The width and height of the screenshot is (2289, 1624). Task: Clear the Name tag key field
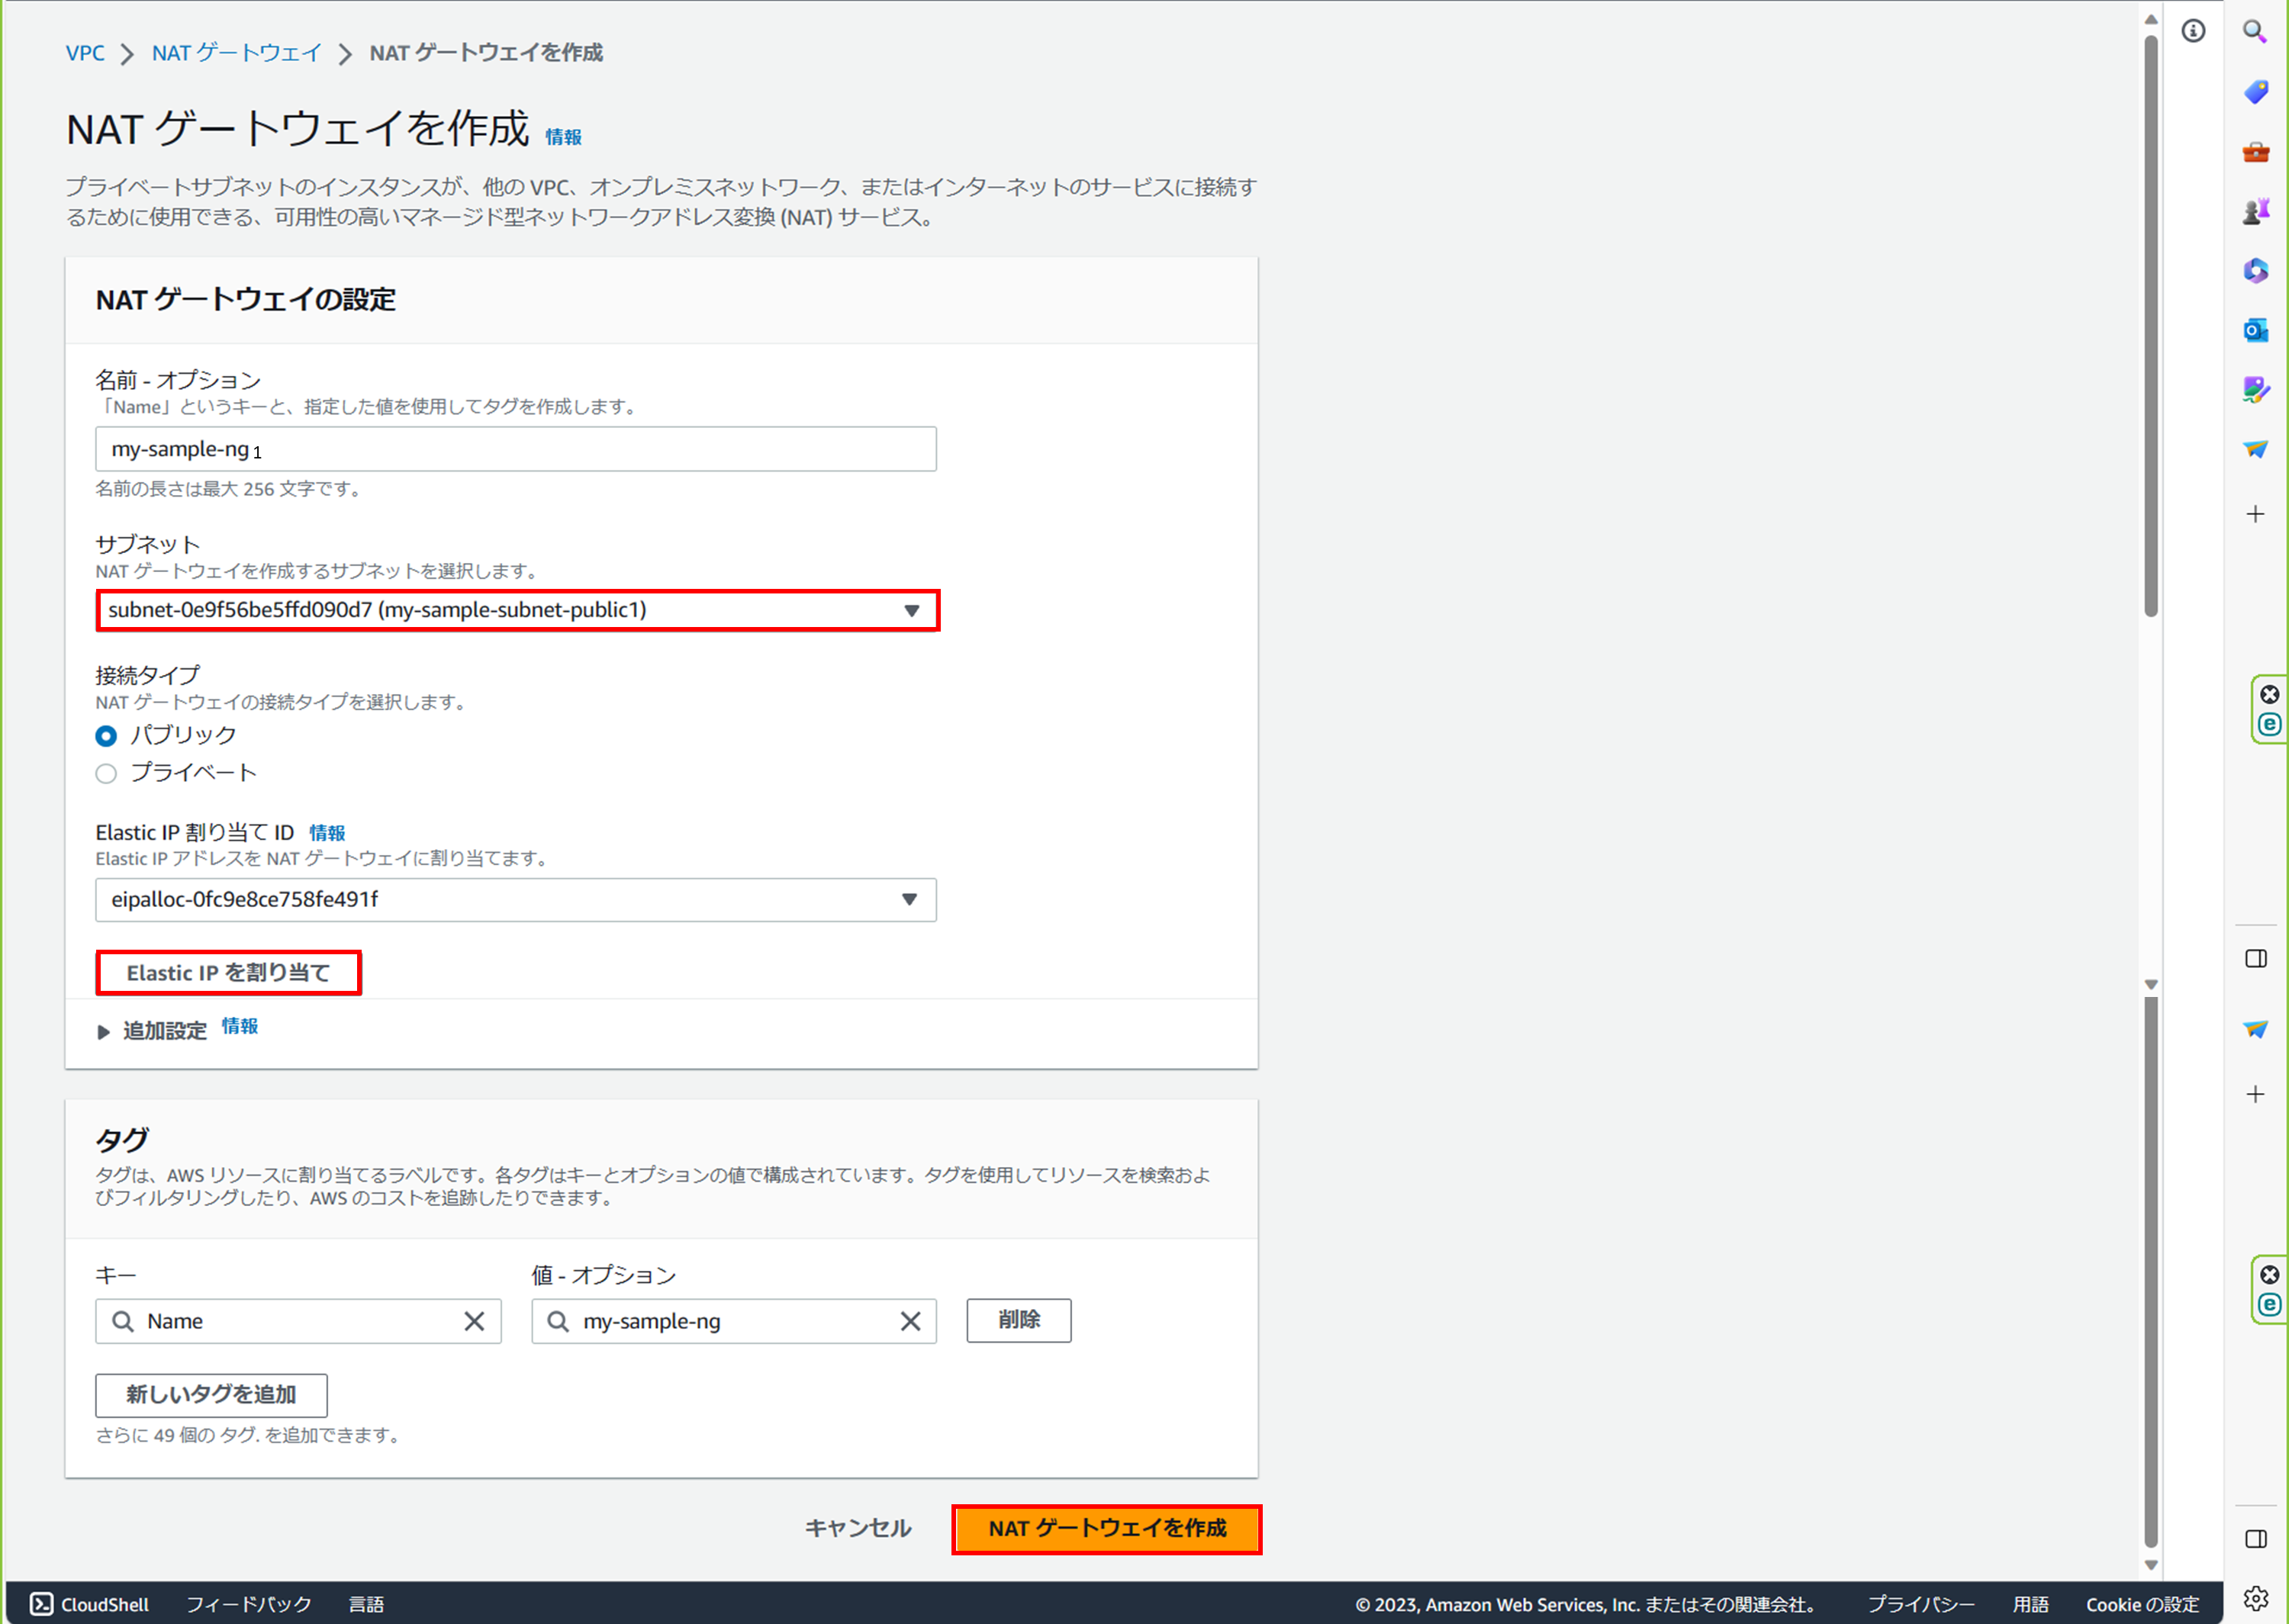(474, 1321)
